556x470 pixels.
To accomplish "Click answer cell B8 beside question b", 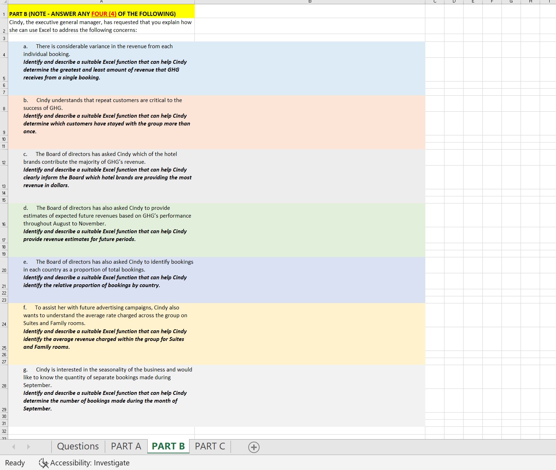I will coord(310,103).
